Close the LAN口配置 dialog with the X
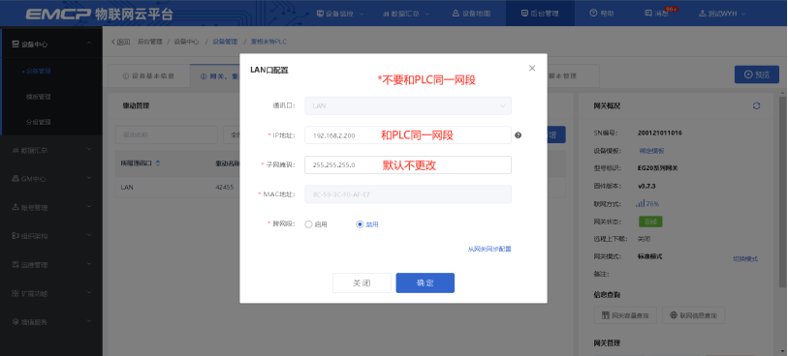 click(532, 68)
